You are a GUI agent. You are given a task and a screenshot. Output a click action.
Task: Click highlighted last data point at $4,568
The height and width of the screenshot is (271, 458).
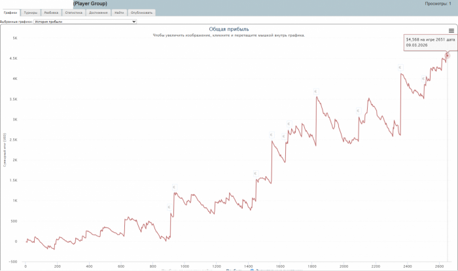(447, 55)
